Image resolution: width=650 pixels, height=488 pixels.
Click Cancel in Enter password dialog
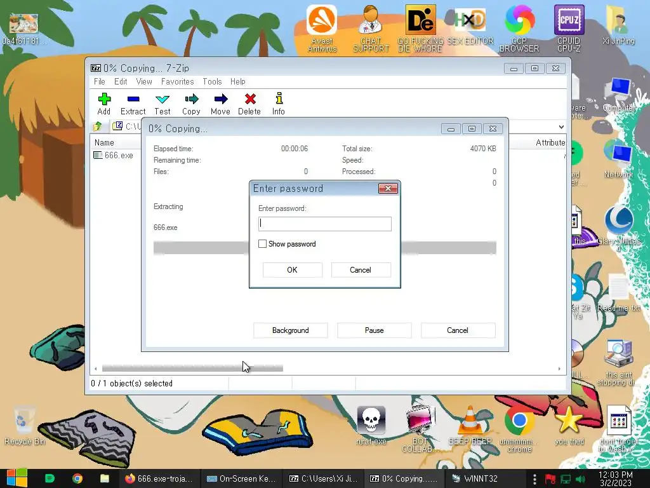(x=361, y=269)
